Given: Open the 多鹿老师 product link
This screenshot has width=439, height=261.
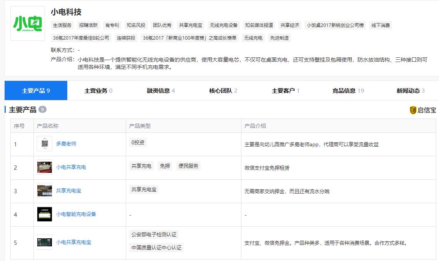Looking at the screenshot, I should coord(66,144).
